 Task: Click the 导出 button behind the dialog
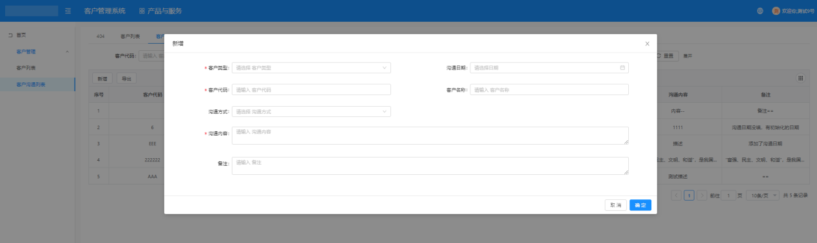[x=126, y=78]
